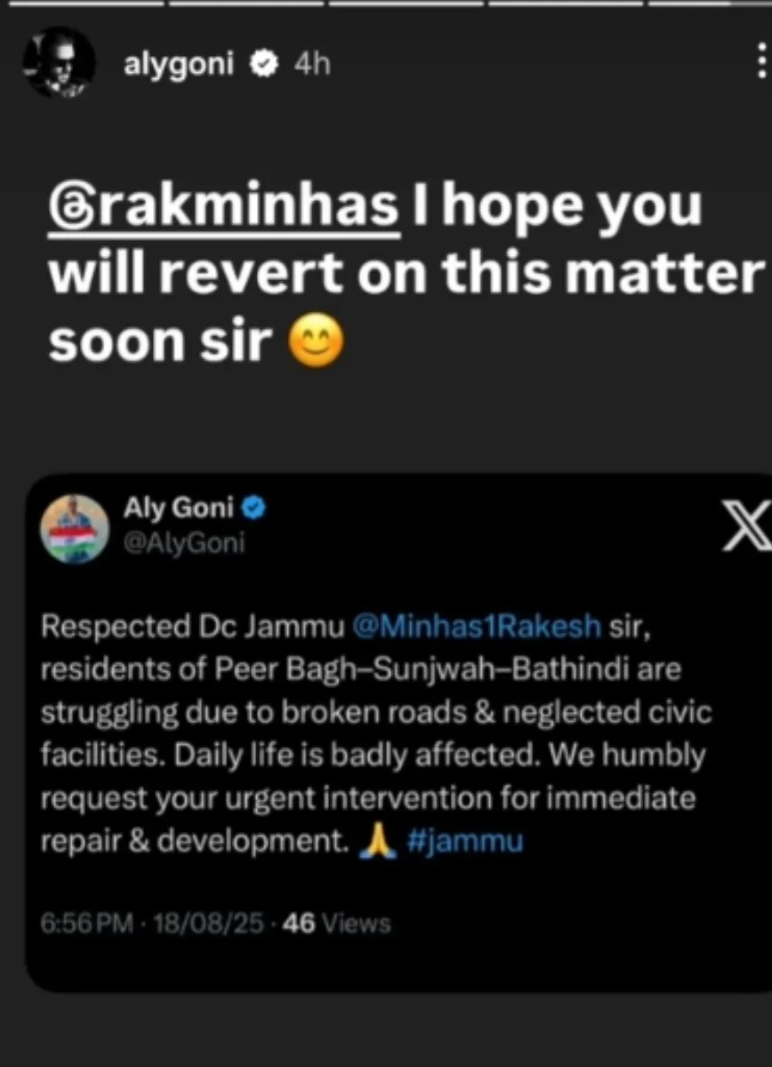Open alygoni profile picture avatar
This screenshot has width=772, height=1067.
pos(59,62)
